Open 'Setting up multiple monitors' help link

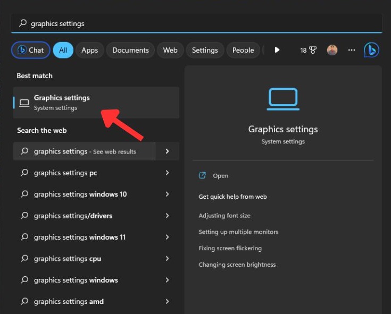[x=238, y=232]
